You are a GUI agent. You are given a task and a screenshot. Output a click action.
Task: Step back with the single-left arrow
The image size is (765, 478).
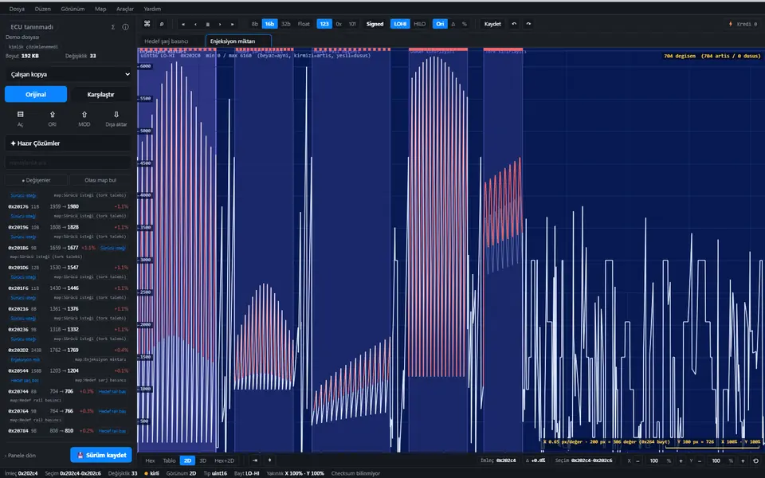pos(196,24)
